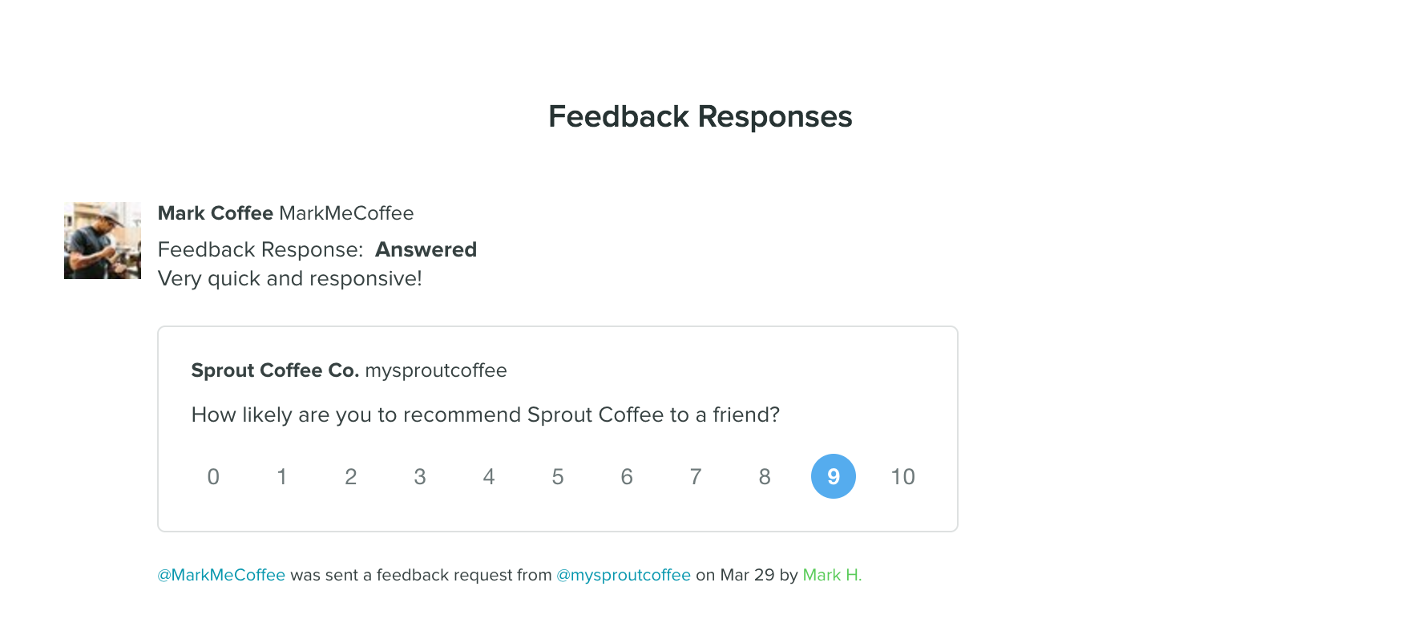Click the Mark H. sender link
1401x635 pixels.
832,575
